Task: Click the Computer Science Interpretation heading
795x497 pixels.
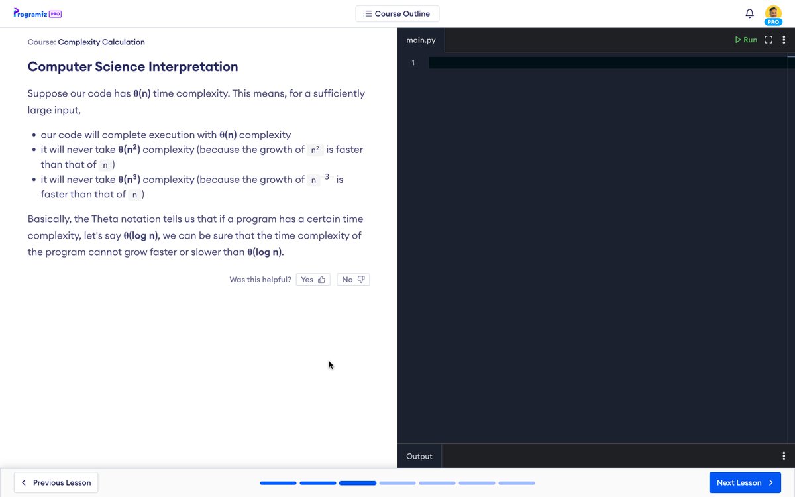Action: point(132,67)
